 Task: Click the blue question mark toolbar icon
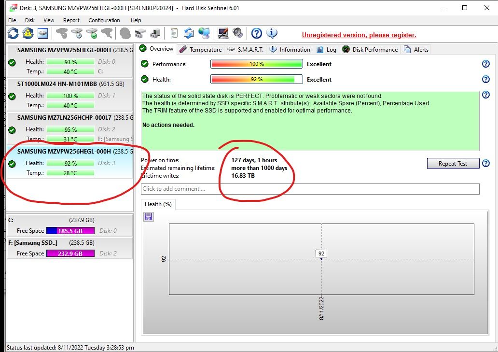[x=256, y=33]
